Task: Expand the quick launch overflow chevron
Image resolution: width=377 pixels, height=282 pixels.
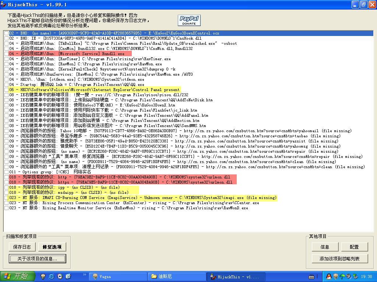Action: (84, 274)
